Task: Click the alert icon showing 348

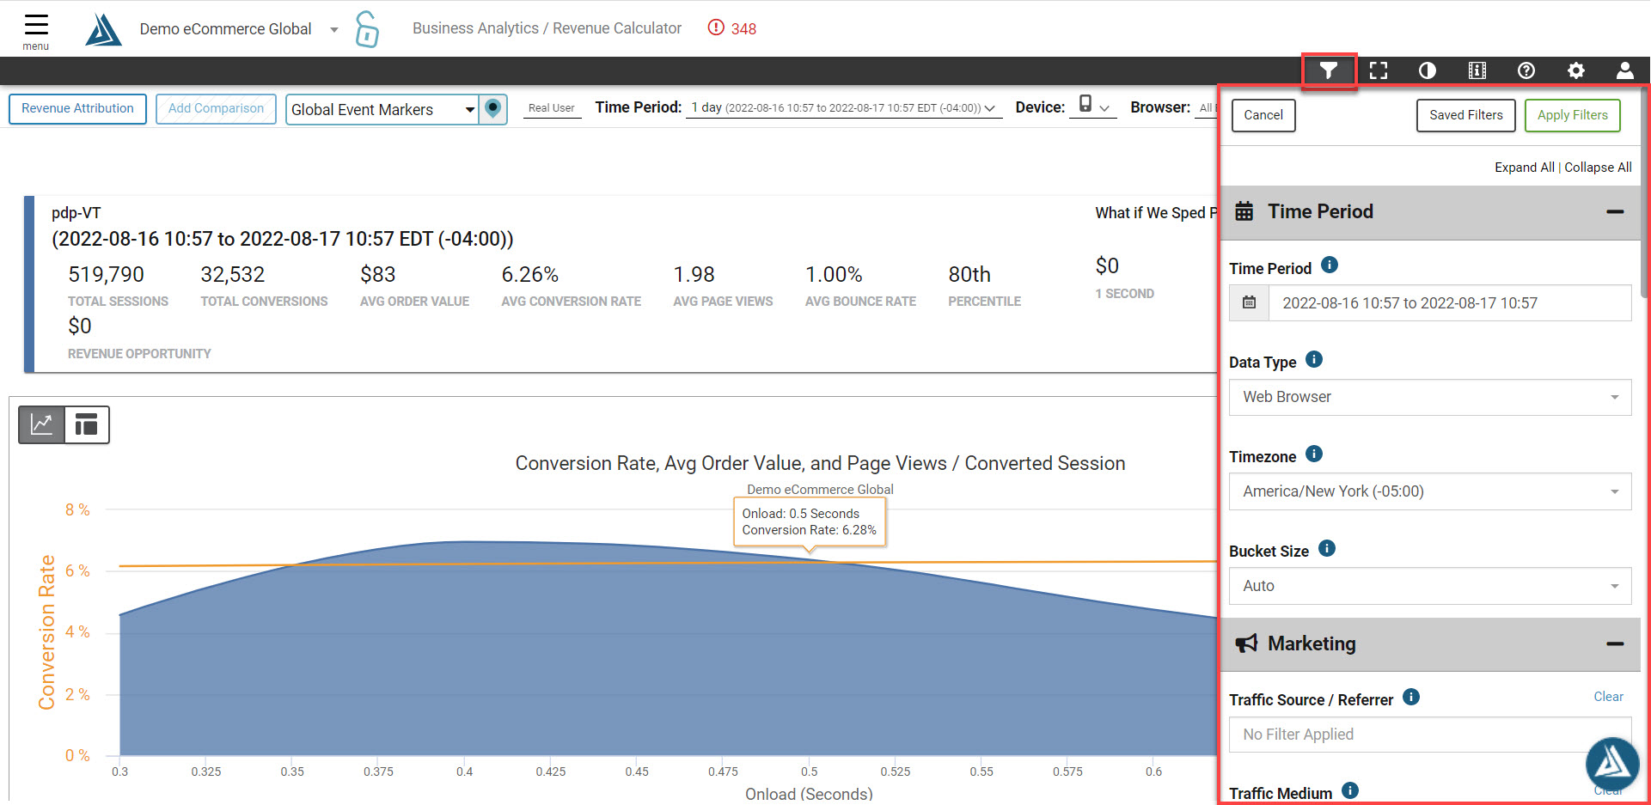Action: pyautogui.click(x=716, y=28)
